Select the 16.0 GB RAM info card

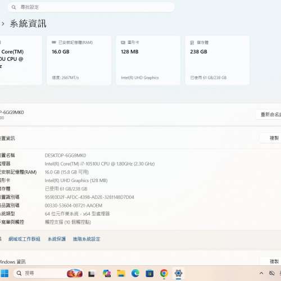tap(79, 60)
